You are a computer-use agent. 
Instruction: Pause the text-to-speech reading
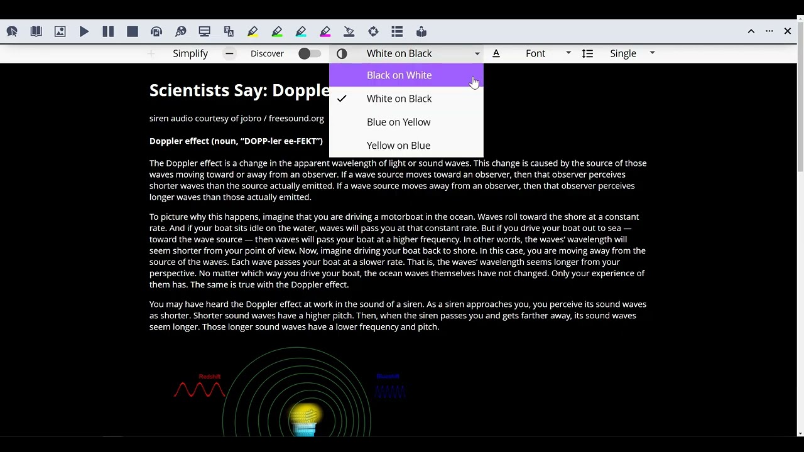click(108, 31)
